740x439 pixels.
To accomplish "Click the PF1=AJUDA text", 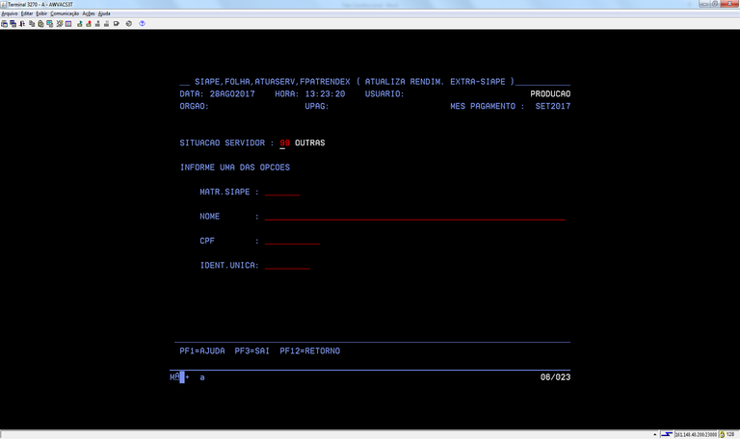I will [202, 350].
